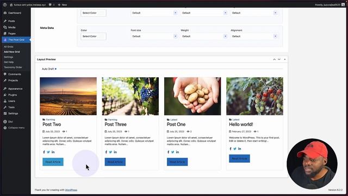Open Meta Data Select Color picker

coord(94,36)
